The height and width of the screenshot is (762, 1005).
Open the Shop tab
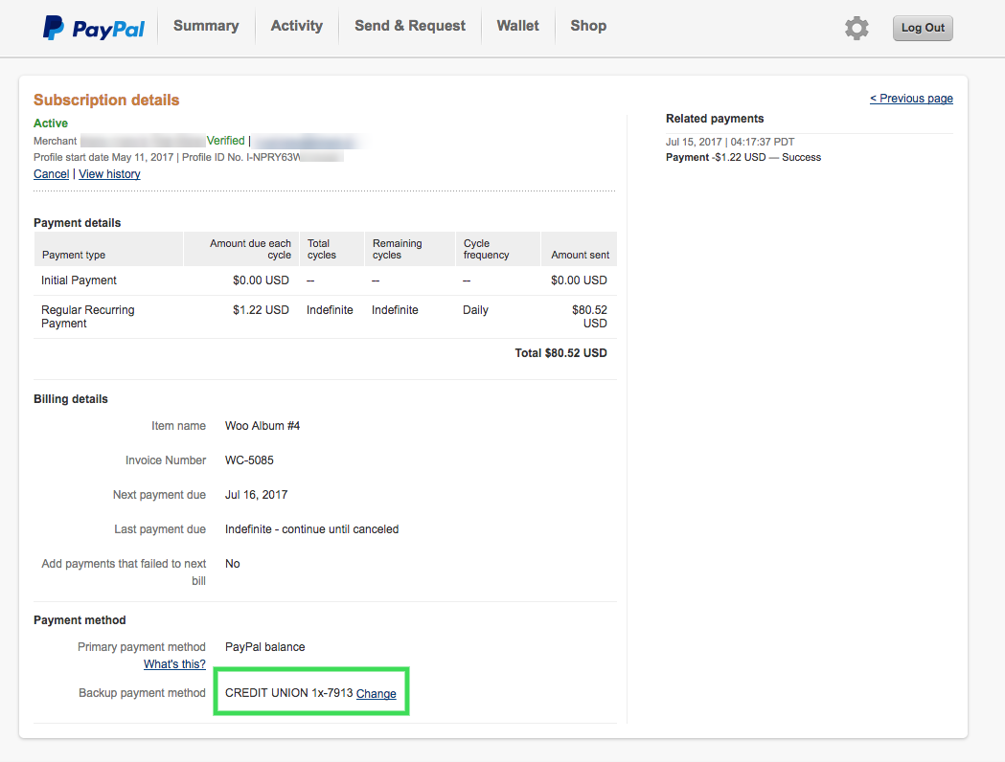pos(588,26)
